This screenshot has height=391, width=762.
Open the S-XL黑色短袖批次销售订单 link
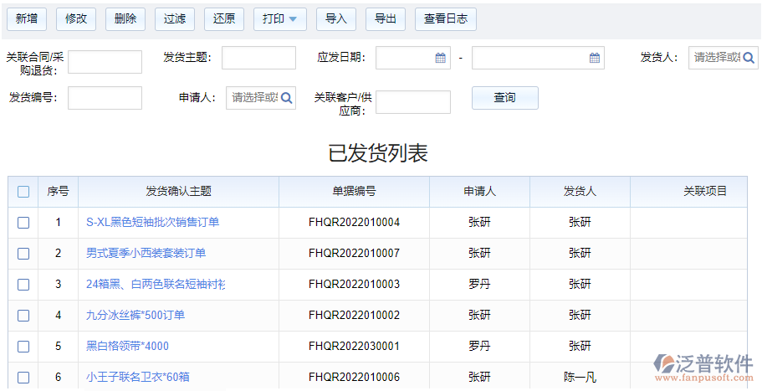pos(152,223)
